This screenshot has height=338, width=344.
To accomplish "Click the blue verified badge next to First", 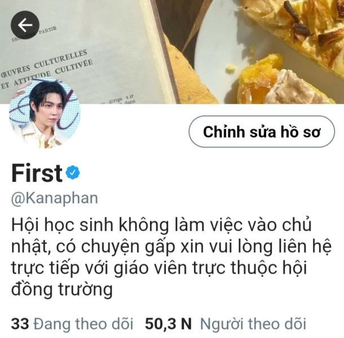I will (73, 173).
